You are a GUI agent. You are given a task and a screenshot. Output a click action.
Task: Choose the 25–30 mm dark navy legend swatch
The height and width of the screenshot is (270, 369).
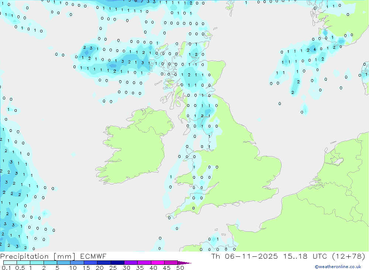click(x=117, y=263)
